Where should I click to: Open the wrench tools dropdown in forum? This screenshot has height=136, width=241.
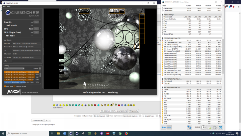click(x=48, y=121)
